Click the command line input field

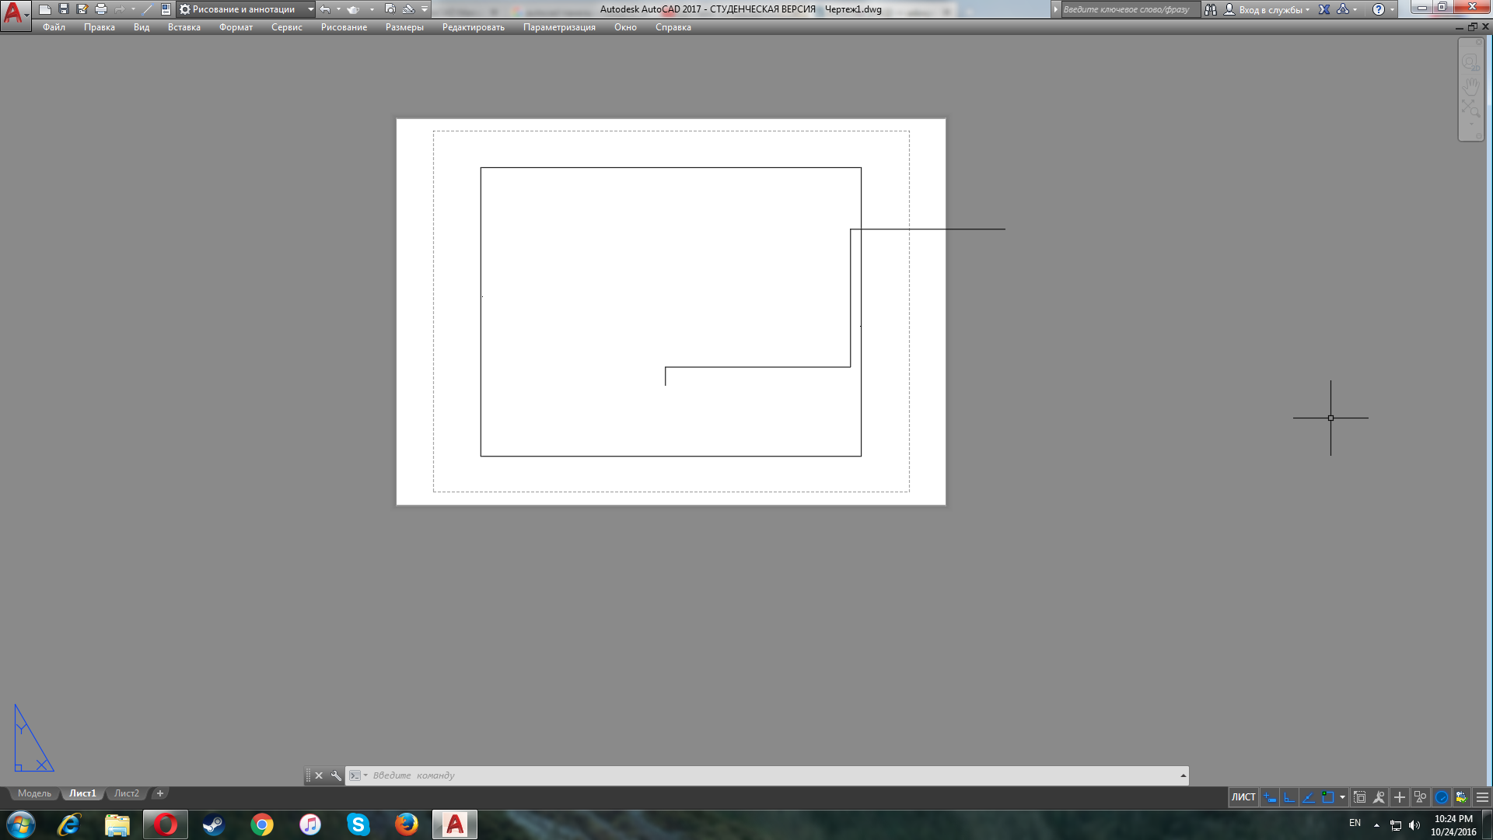tap(770, 775)
